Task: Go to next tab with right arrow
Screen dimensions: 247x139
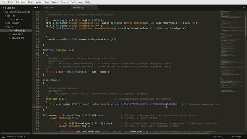Action: [37, 8]
